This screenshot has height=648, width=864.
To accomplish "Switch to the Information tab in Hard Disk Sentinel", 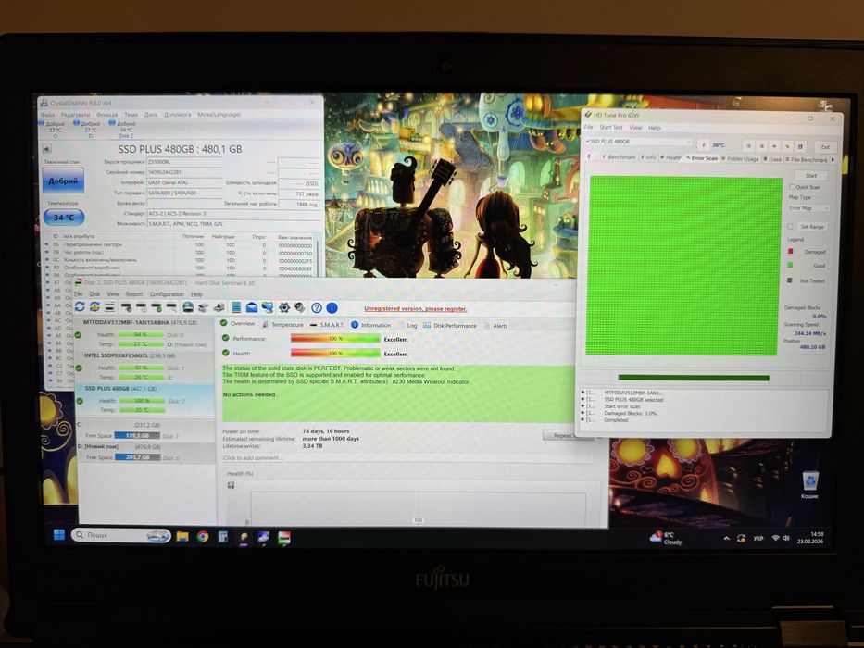I will click(x=370, y=325).
